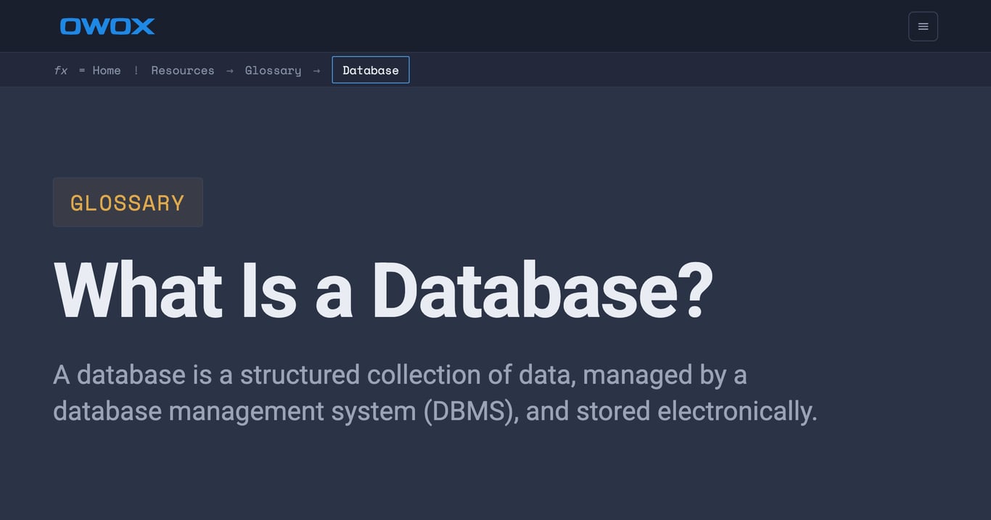Open the hamburger menu button
Image resolution: width=991 pixels, height=520 pixels.
923,26
